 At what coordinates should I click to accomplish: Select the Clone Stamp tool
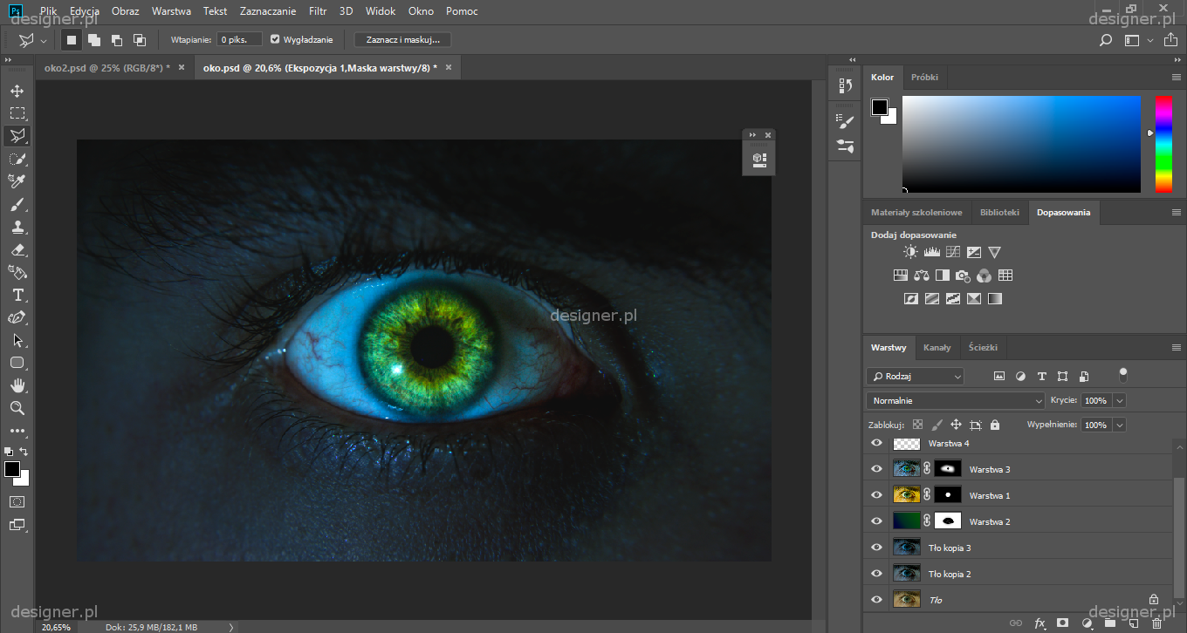[17, 228]
